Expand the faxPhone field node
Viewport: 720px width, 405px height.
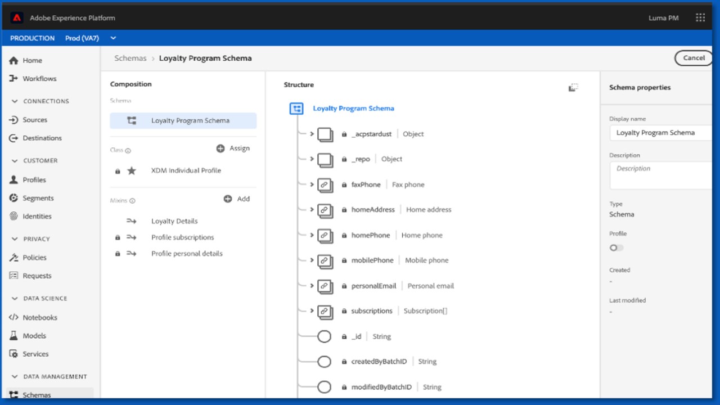(312, 184)
